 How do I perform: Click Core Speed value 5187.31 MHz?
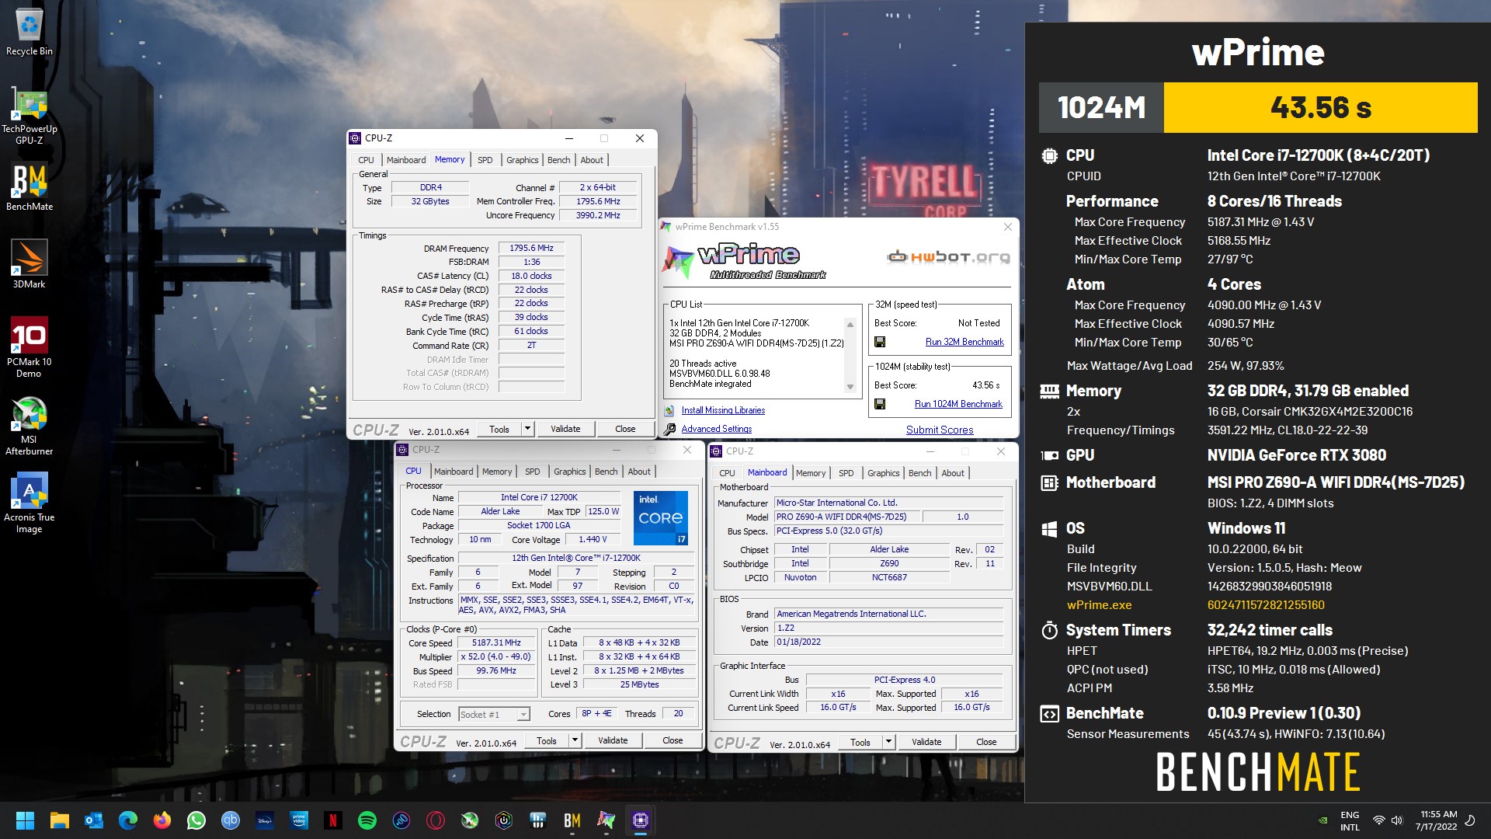click(x=496, y=643)
